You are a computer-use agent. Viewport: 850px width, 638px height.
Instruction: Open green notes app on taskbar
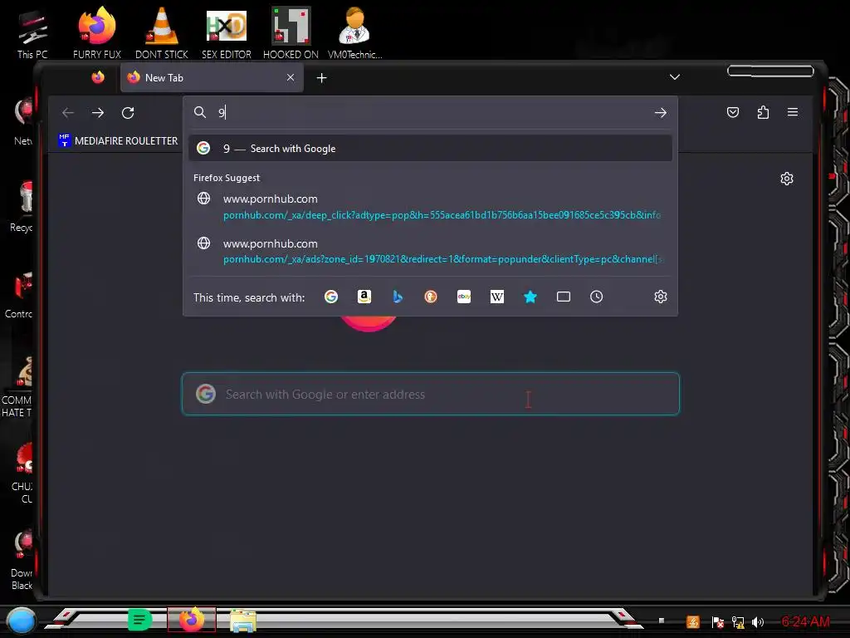(x=139, y=620)
